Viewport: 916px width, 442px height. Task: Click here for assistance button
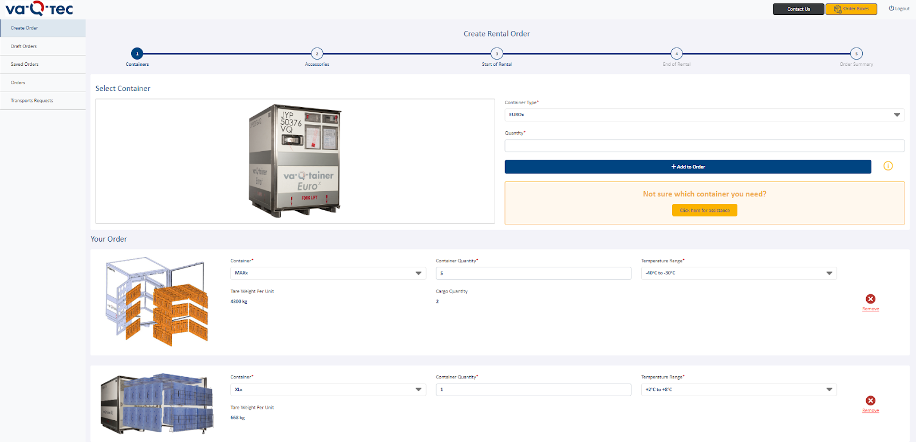pyautogui.click(x=704, y=210)
